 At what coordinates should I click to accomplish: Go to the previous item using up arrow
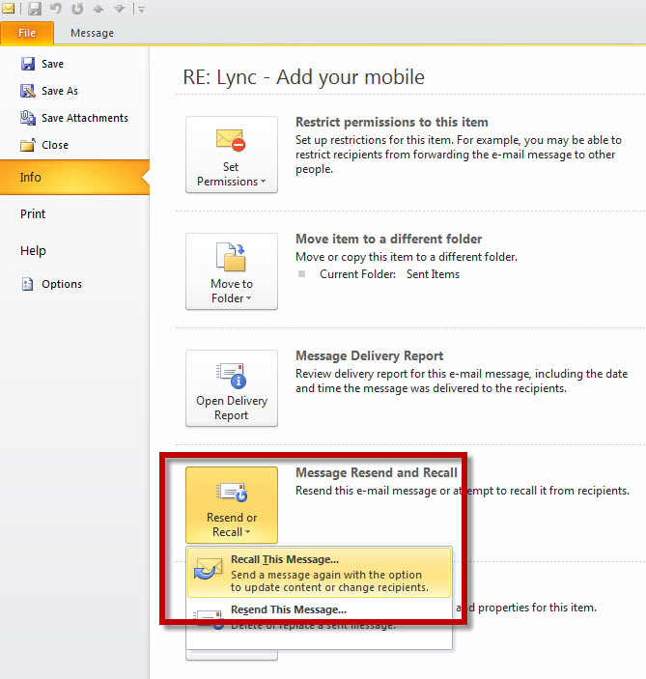(98, 9)
